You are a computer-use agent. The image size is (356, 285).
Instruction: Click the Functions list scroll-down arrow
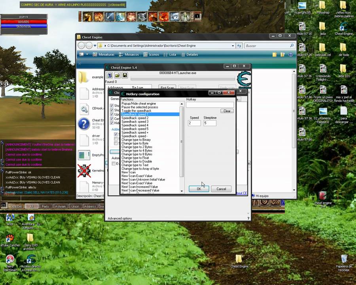[182, 191]
